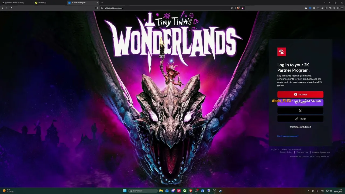Click the microphone icon in system tray
Screen dimensions: 345x194
317,191
